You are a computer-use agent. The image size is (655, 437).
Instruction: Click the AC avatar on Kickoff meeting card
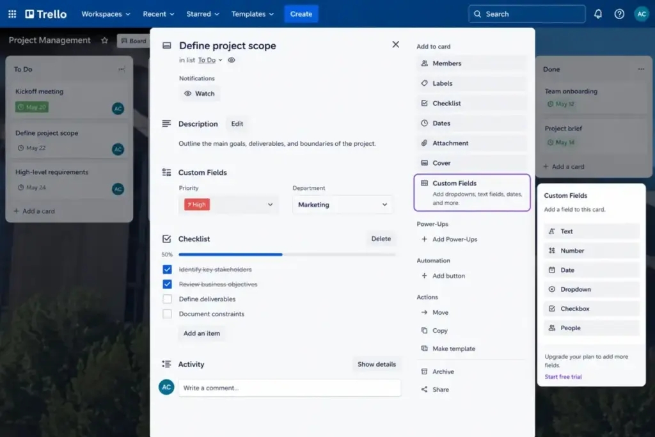[x=118, y=109]
